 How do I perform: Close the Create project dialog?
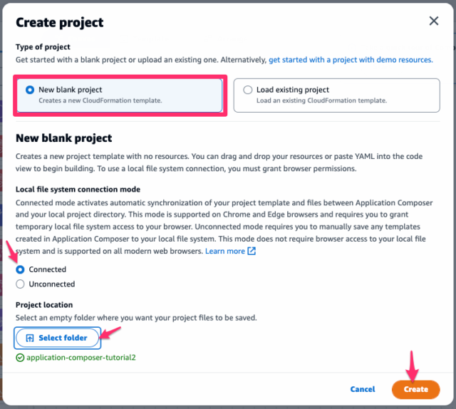coord(433,21)
